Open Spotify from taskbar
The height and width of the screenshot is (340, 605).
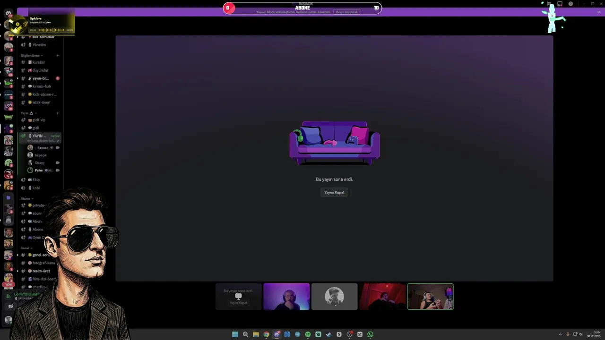(x=308, y=334)
